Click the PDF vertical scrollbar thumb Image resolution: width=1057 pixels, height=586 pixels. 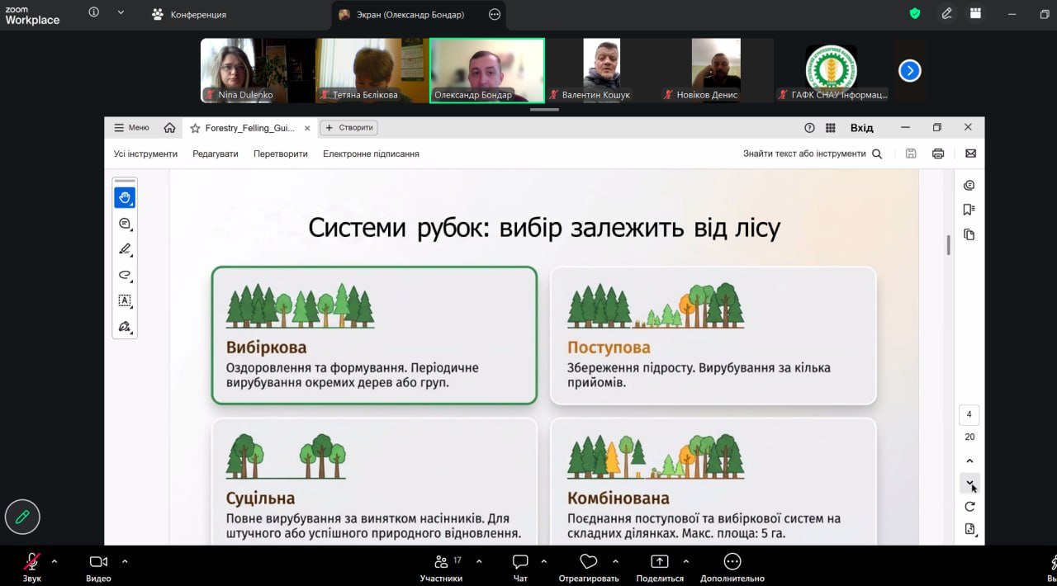tap(948, 245)
